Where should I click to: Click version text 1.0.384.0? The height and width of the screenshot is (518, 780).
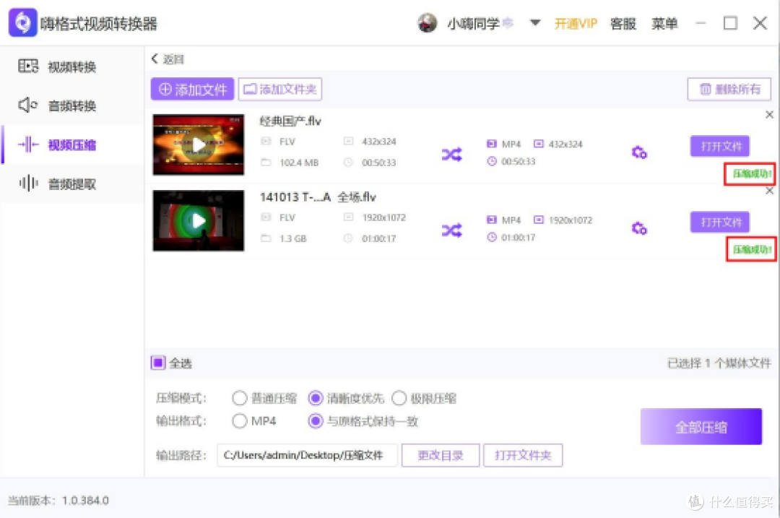coord(85,500)
